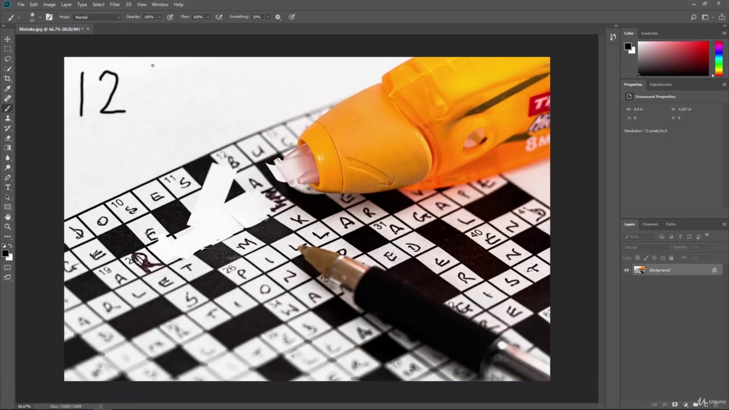Open the Filter menu
Screen dimensions: 729x410
tap(115, 5)
